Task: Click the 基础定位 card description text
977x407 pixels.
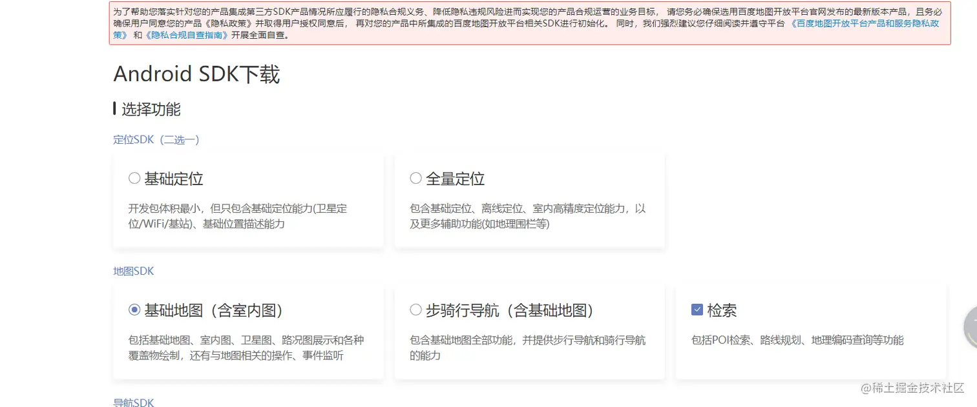Action: pyautogui.click(x=238, y=216)
